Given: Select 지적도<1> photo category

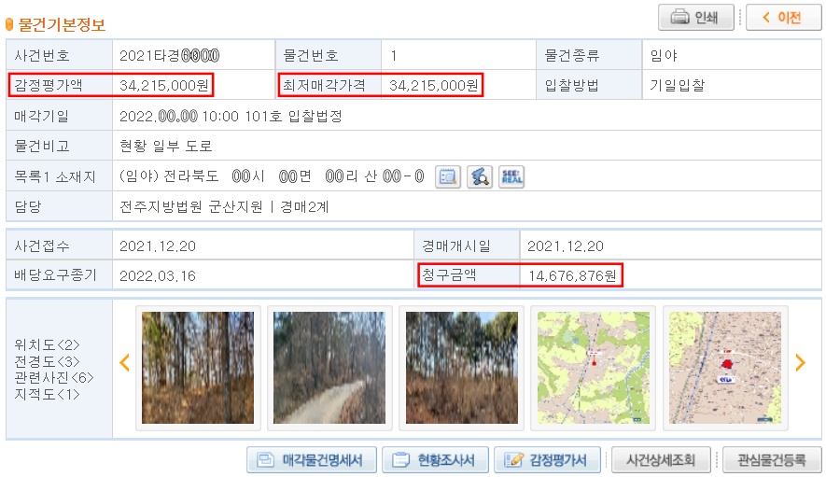Looking at the screenshot, I should coord(47,394).
